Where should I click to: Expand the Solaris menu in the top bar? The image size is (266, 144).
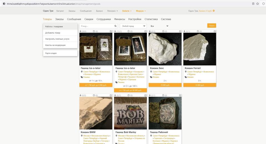pos(127,11)
